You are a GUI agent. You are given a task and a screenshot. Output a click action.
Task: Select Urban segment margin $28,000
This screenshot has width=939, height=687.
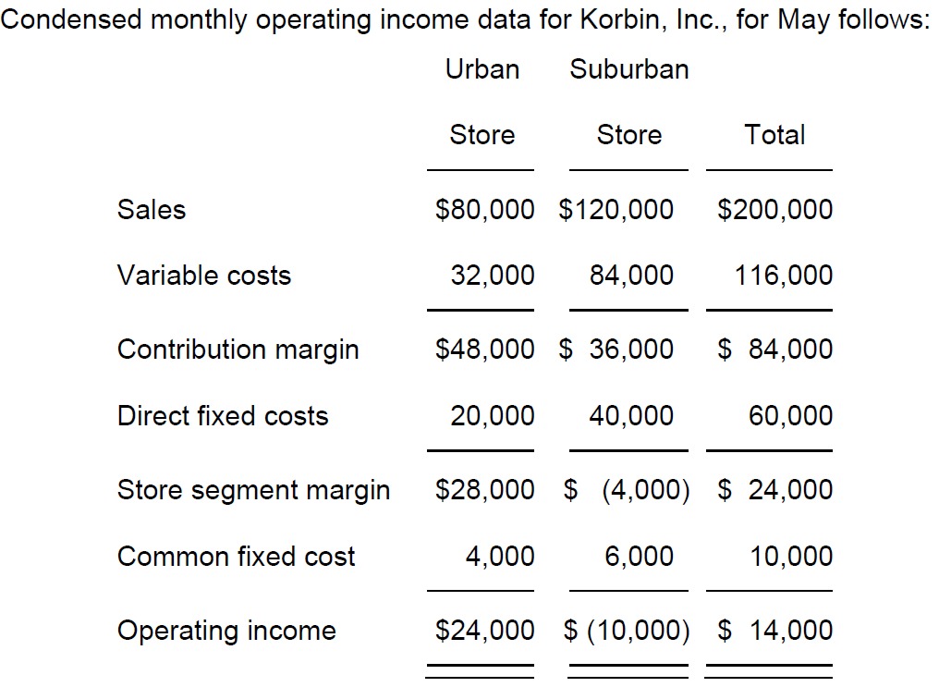tap(484, 490)
